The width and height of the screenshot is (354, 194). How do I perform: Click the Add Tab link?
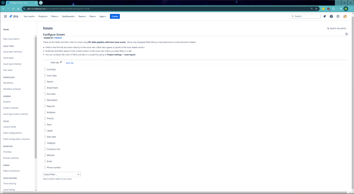pos(69,63)
